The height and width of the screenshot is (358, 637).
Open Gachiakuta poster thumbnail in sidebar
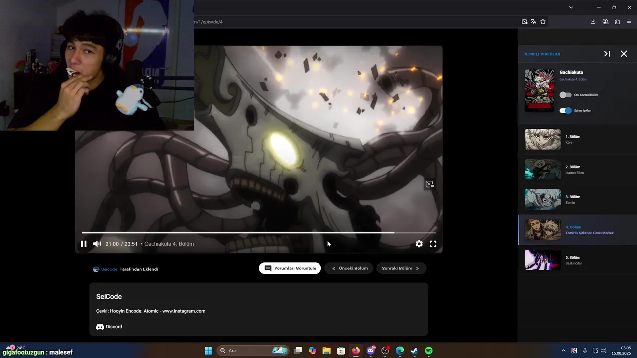[x=539, y=90]
